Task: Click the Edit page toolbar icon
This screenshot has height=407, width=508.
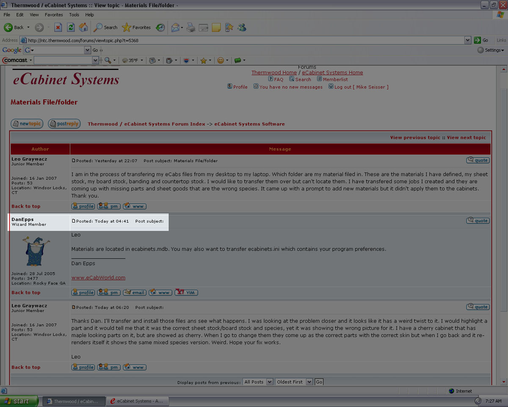Action: (204, 28)
